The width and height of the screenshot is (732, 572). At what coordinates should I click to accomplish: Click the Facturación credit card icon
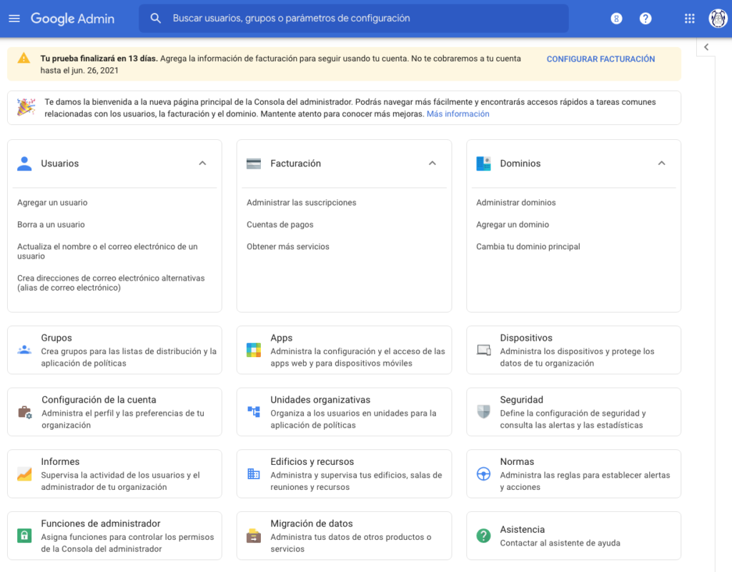(254, 164)
